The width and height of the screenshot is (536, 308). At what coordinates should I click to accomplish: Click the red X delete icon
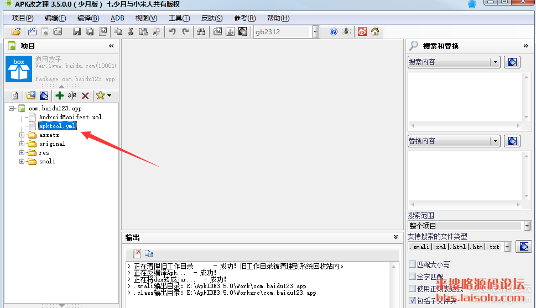pyautogui.click(x=85, y=95)
